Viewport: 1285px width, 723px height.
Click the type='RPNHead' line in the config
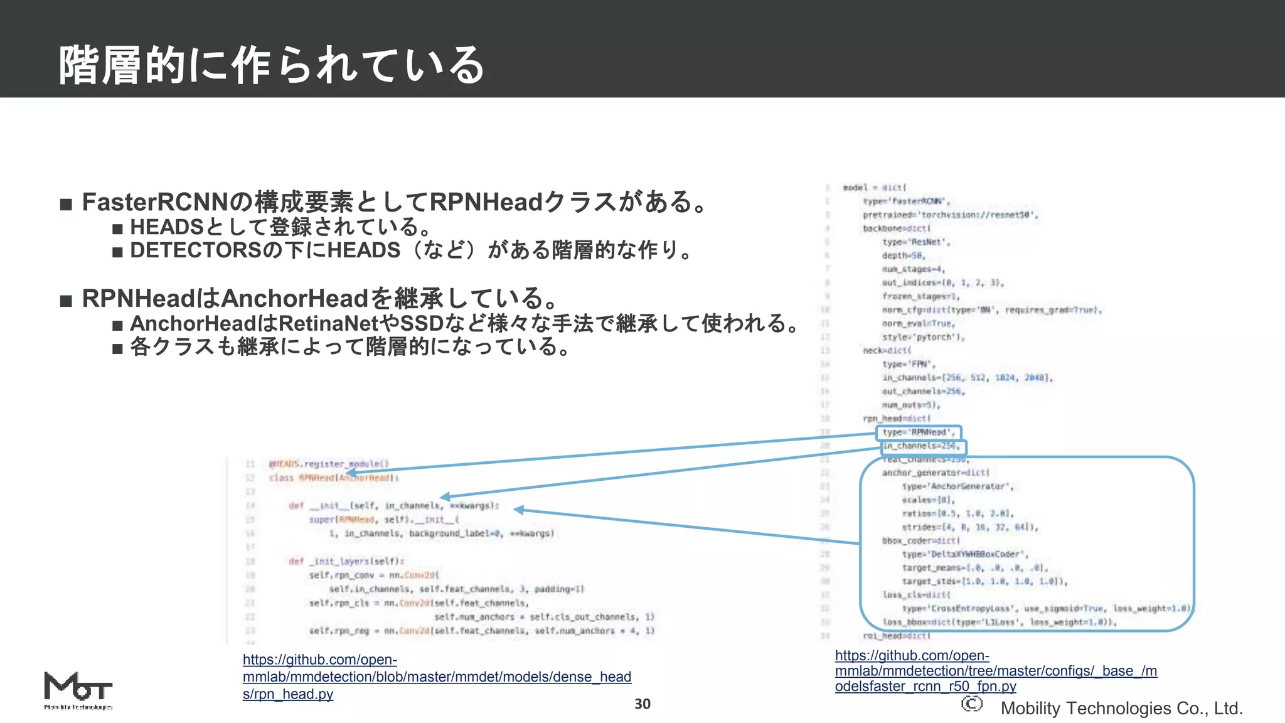[x=919, y=432]
